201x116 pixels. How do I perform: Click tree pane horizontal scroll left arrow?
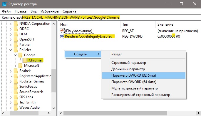(3, 113)
